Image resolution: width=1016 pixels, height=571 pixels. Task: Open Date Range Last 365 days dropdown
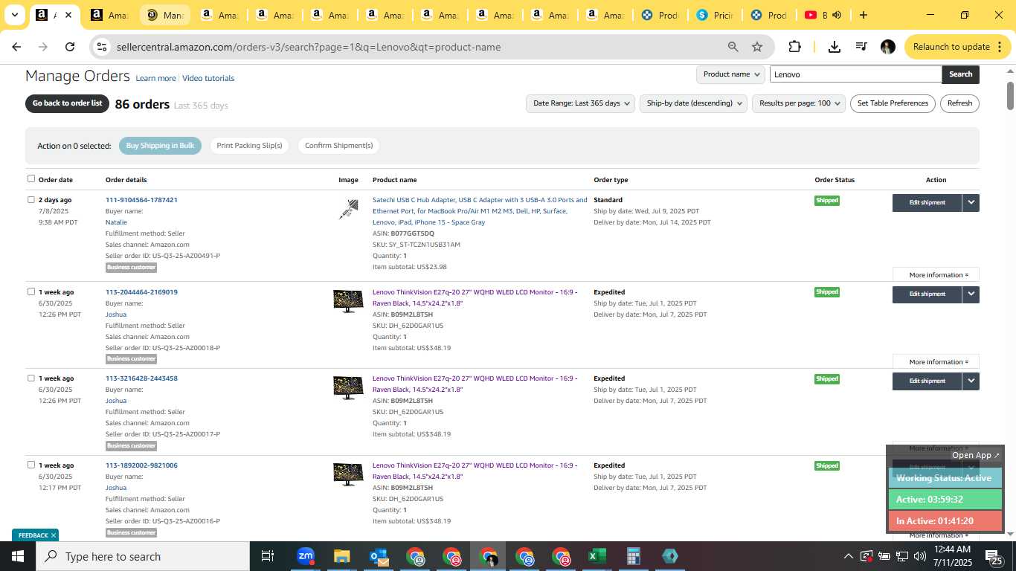580,103
